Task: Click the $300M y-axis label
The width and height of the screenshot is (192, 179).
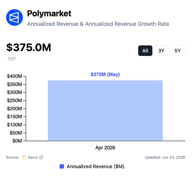Action: click(x=14, y=92)
